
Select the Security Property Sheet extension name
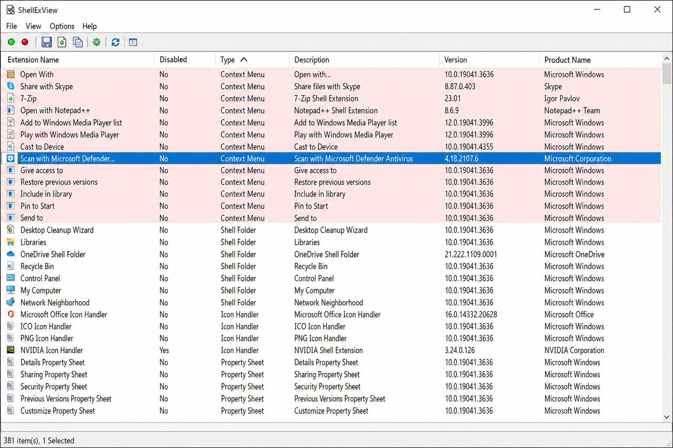(54, 386)
